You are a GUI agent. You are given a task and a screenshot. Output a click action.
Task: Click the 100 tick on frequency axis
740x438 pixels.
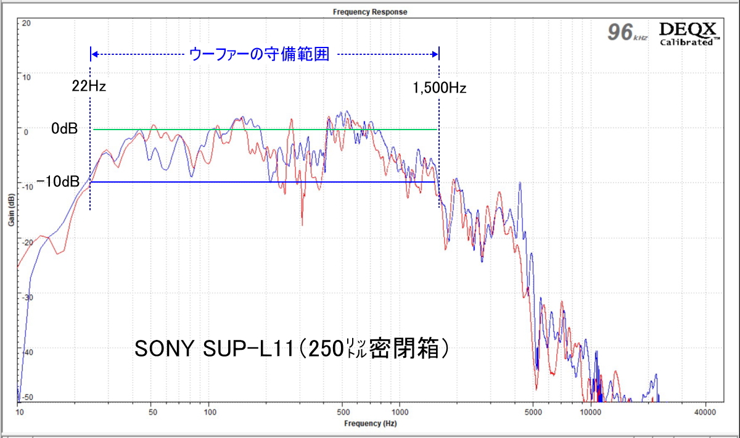210,411
